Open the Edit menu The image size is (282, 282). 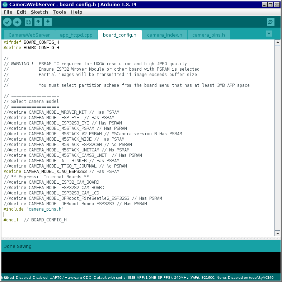point(22,12)
